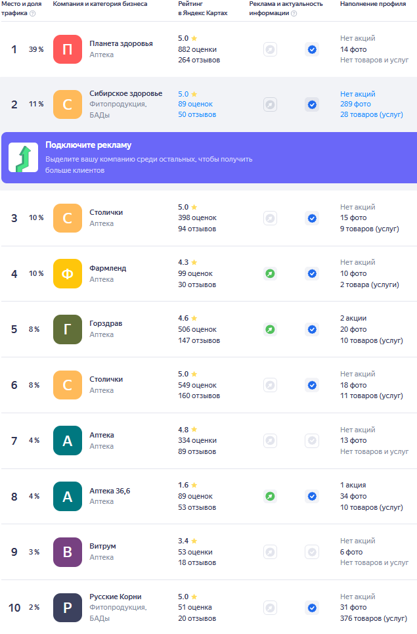Screen dimensions: 417x634
Task: Click help icon beside "Место и доля трафика"
Action: [x=33, y=13]
